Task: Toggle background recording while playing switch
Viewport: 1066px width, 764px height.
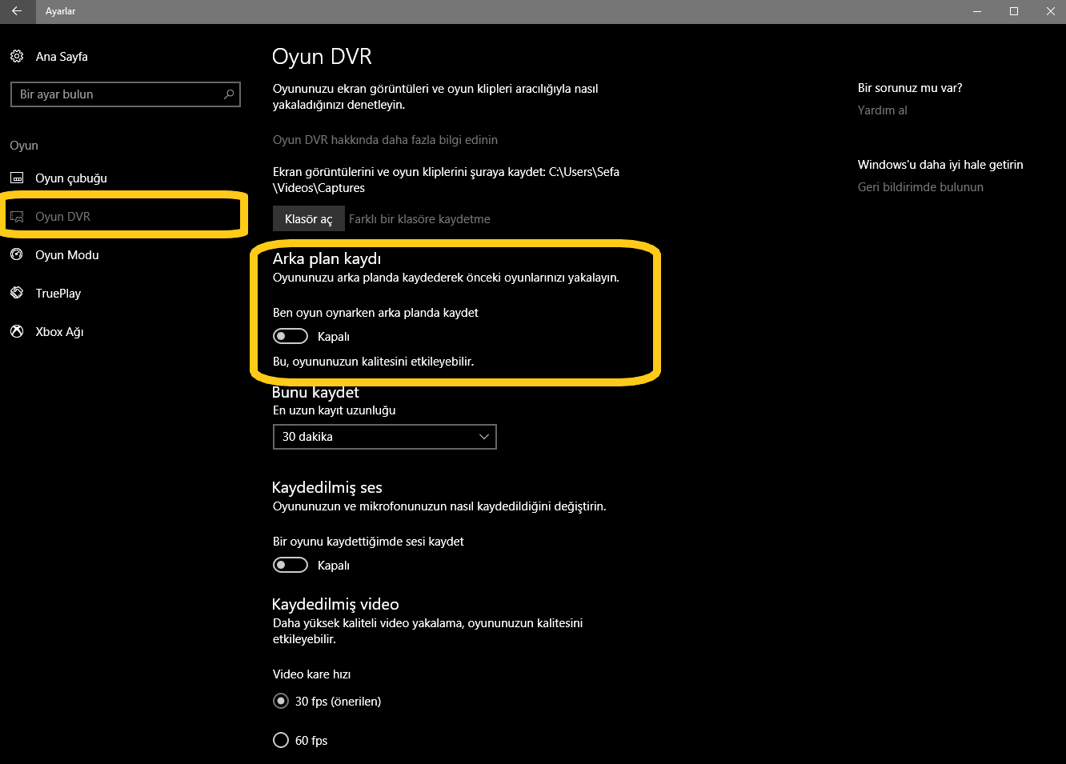Action: (x=291, y=336)
